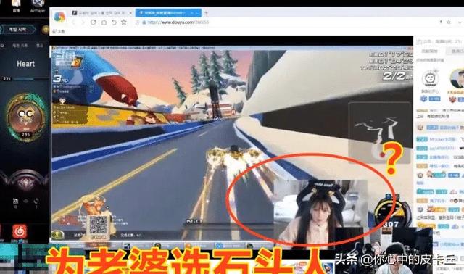Bookmark the page with the star icon
Image resolution: width=464 pixels, height=274 pixels.
[x=124, y=22]
